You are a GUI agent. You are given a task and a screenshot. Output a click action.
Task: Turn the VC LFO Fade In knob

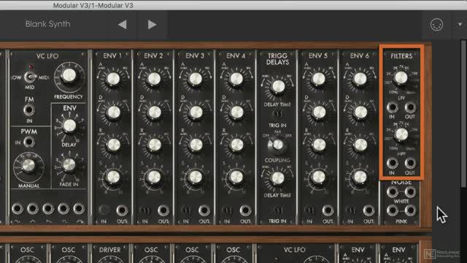(x=69, y=164)
